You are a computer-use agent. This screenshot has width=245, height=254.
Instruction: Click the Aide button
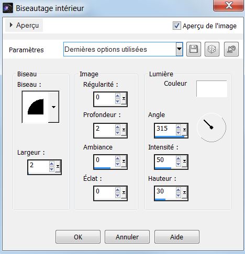(177, 237)
